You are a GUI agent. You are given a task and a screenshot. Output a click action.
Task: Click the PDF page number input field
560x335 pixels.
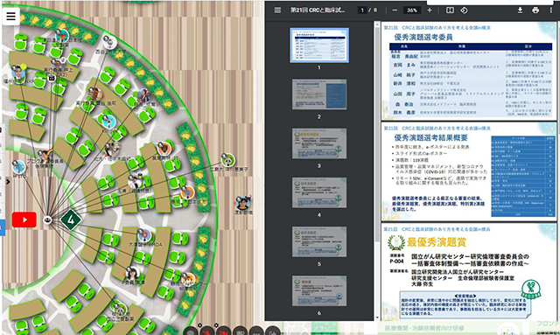(x=362, y=10)
